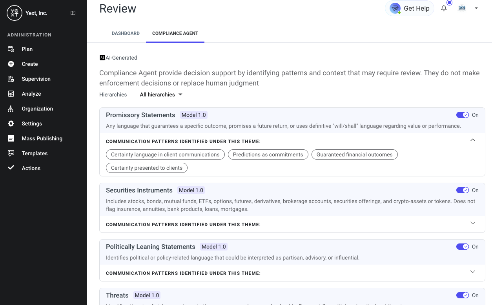
Task: Select 'Predictions as commitments' chip
Action: (268, 154)
